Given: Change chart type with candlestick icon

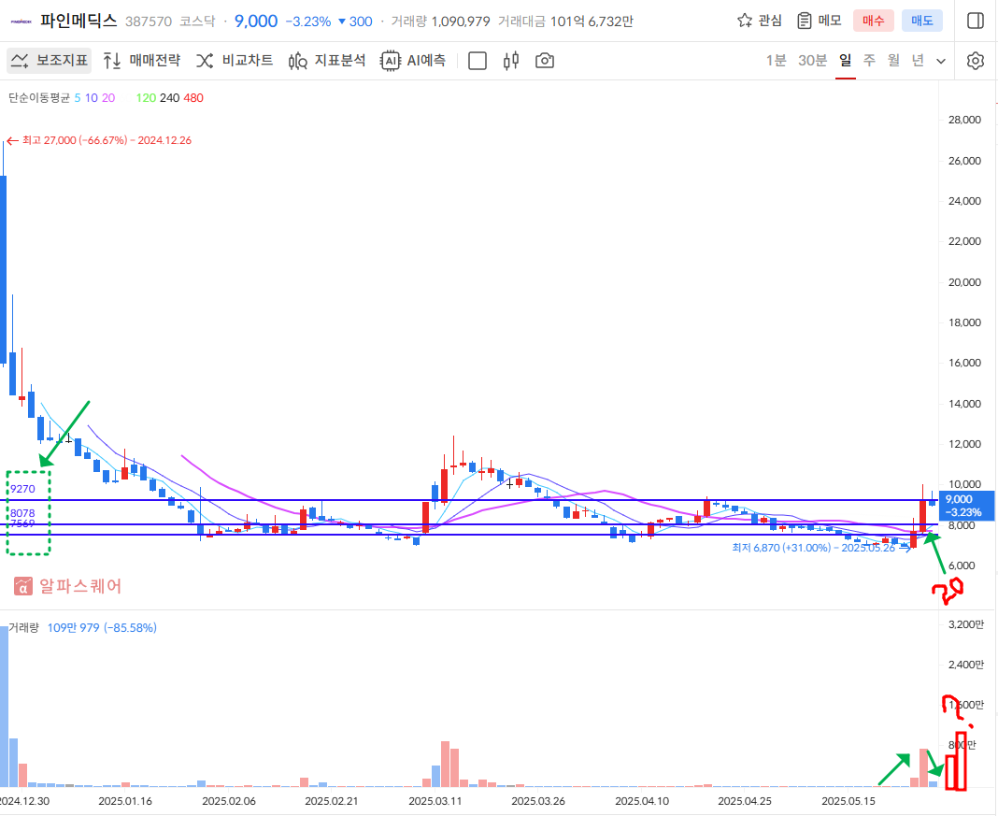Looking at the screenshot, I should (511, 61).
